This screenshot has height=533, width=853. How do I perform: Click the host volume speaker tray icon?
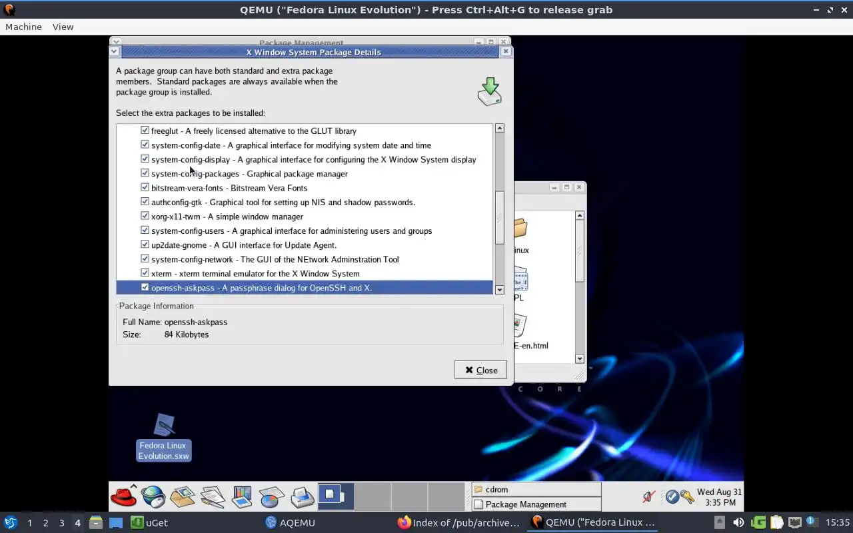[738, 522]
